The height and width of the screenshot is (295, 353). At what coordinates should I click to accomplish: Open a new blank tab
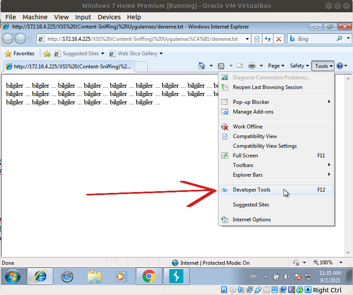pos(141,67)
